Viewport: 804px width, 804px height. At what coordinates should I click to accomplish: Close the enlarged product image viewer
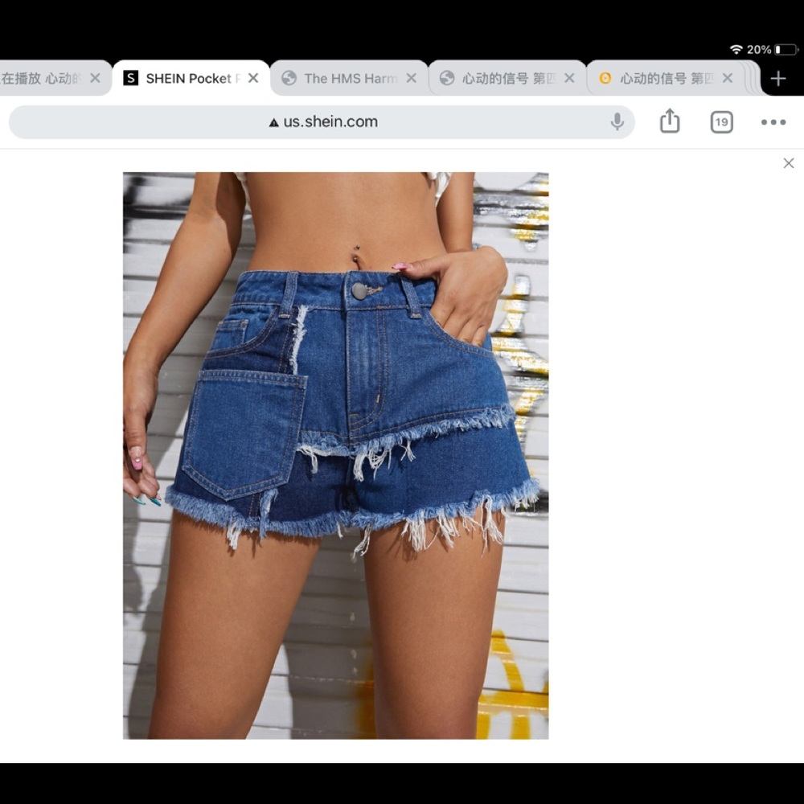[x=789, y=163]
